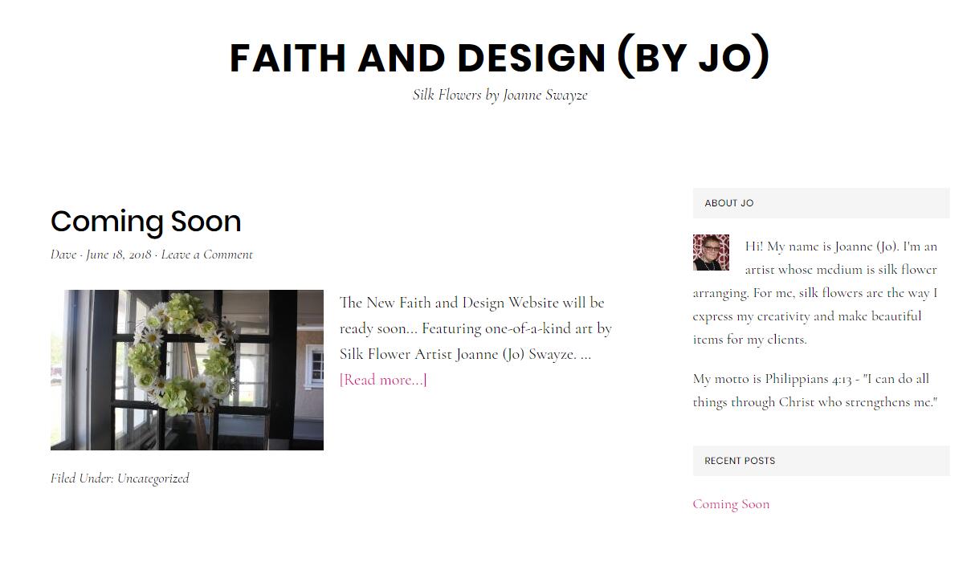975x566 pixels.
Task: Open the Coming Soon post heading
Action: 145,222
